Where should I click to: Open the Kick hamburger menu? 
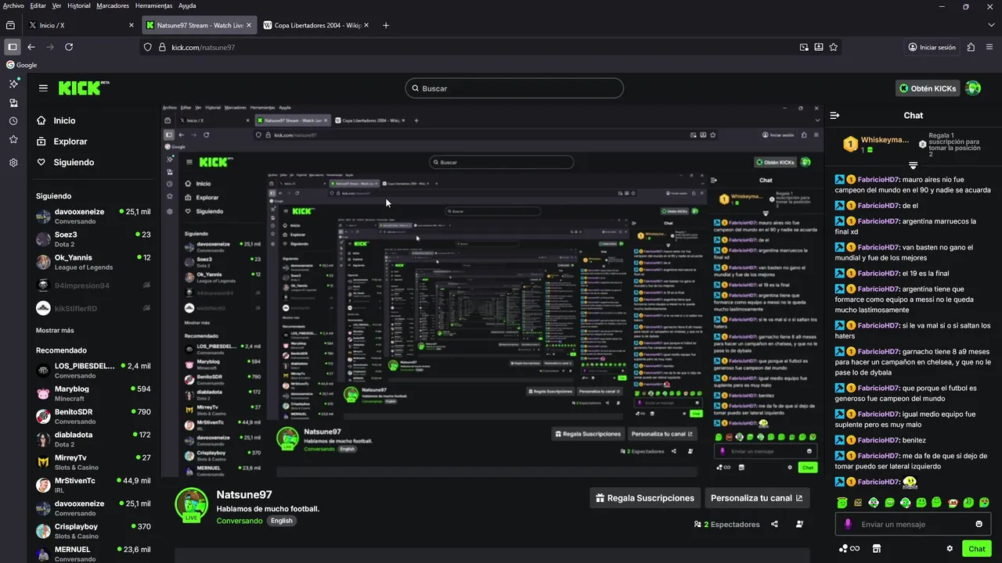(x=43, y=88)
